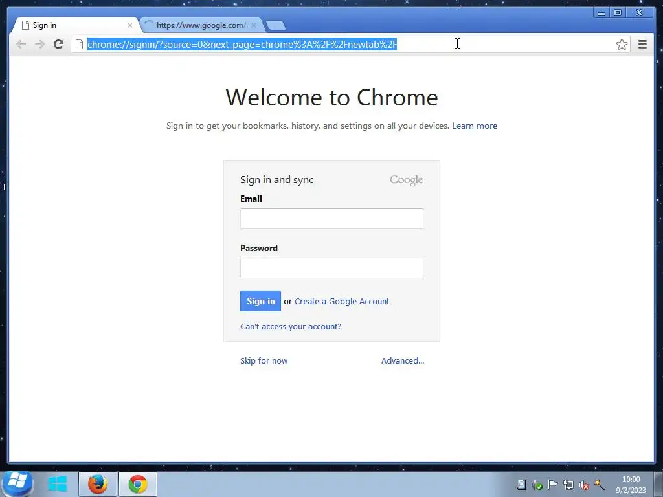Click the tray clock showing 10:00
The image size is (663, 497).
point(631,484)
